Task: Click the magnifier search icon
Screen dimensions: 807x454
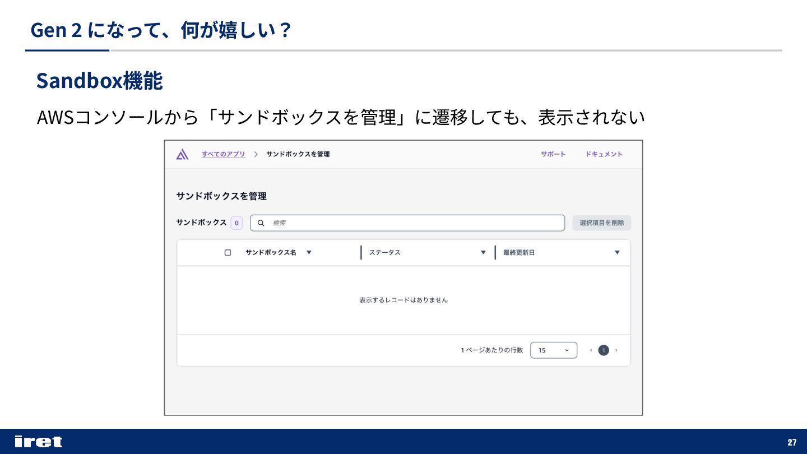Action: pyautogui.click(x=261, y=223)
